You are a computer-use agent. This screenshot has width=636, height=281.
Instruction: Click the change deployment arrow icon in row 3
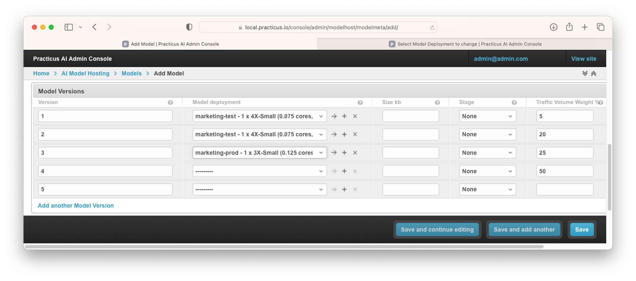tap(334, 153)
